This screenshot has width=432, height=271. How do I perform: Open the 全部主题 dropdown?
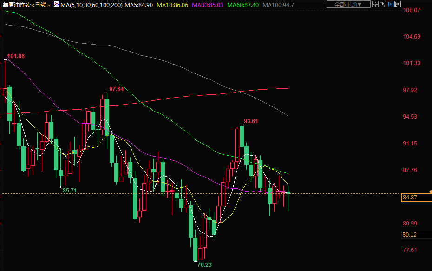click(348, 5)
